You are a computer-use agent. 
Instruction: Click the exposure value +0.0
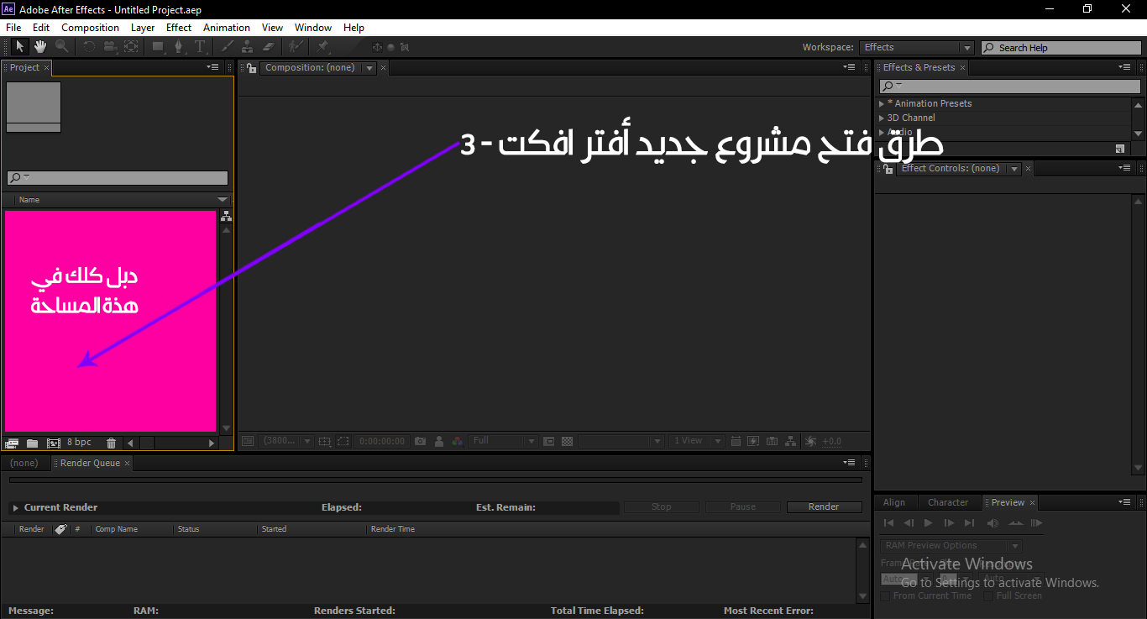(831, 441)
